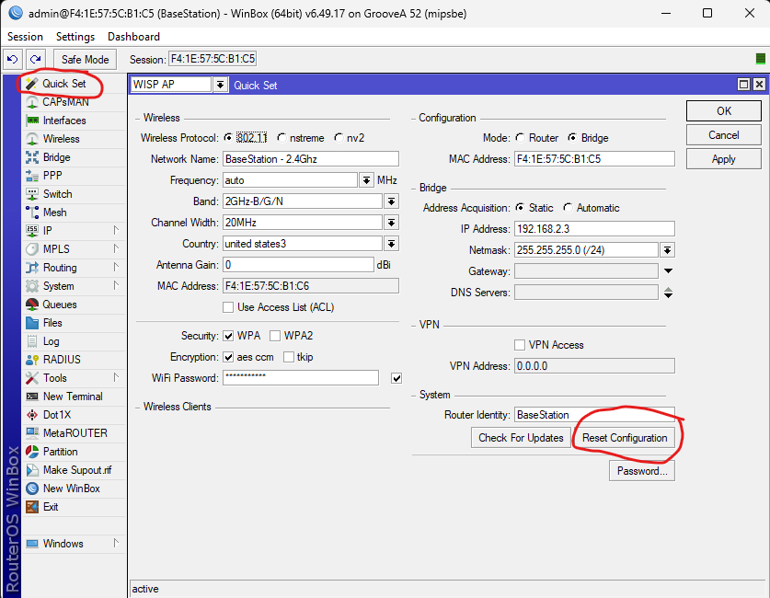Image resolution: width=770 pixels, height=598 pixels.
Task: Click the undo arrow icon in toolbar
Action: (13, 59)
